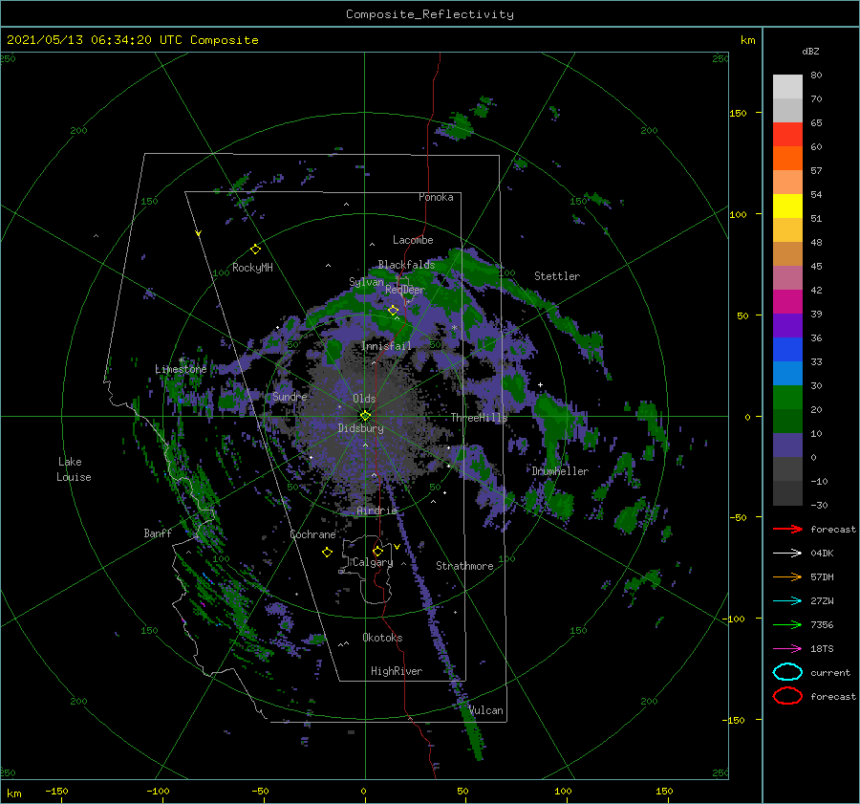This screenshot has width=860, height=804.
Task: Click the Blackfalds town label
Action: coord(406,265)
